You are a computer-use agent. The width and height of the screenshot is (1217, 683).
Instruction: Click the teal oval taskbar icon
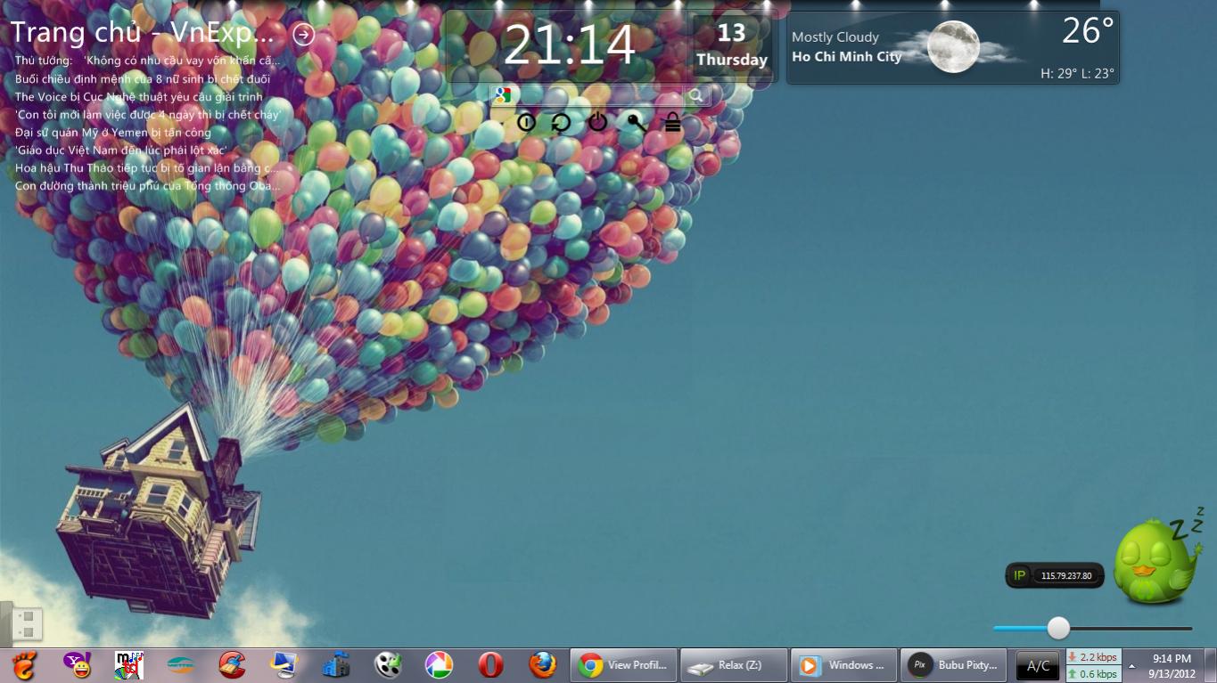tap(181, 665)
